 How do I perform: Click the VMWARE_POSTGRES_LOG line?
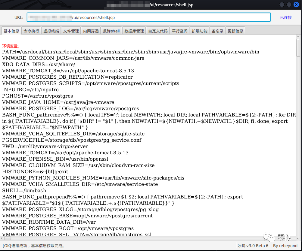(70, 108)
